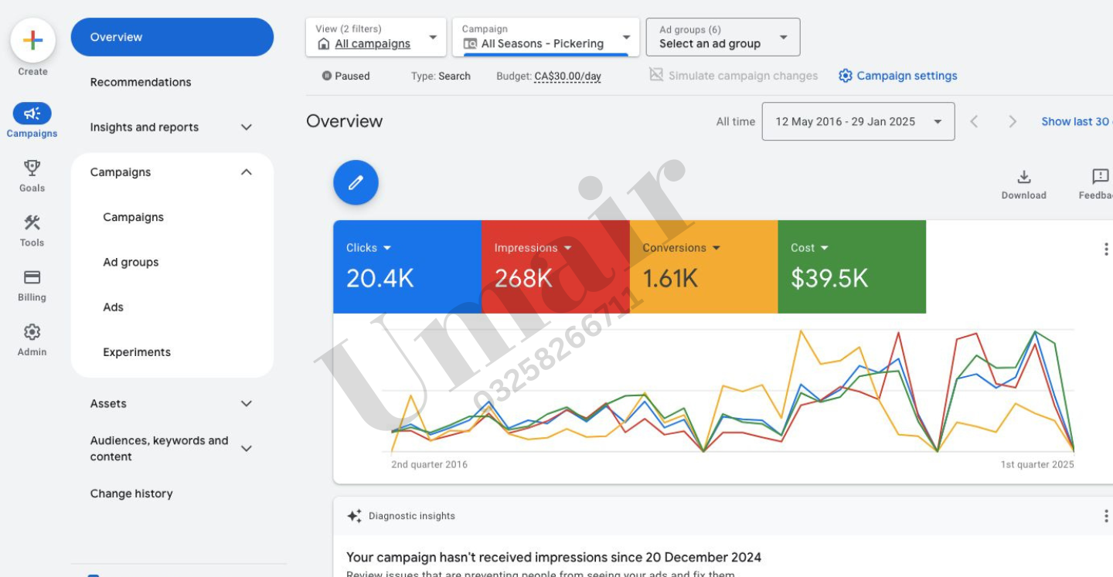Open Goals trophy icon
This screenshot has height=577, width=1113.
point(32,168)
